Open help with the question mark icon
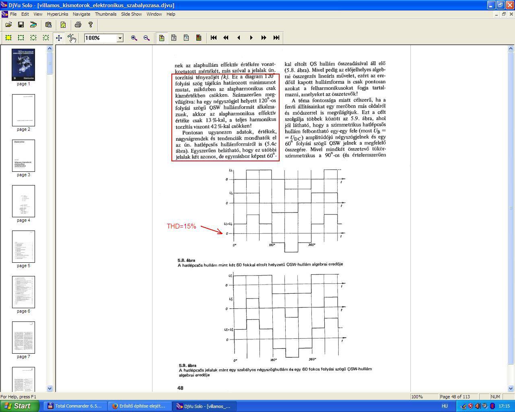This screenshot has width=515, height=412. [91, 25]
